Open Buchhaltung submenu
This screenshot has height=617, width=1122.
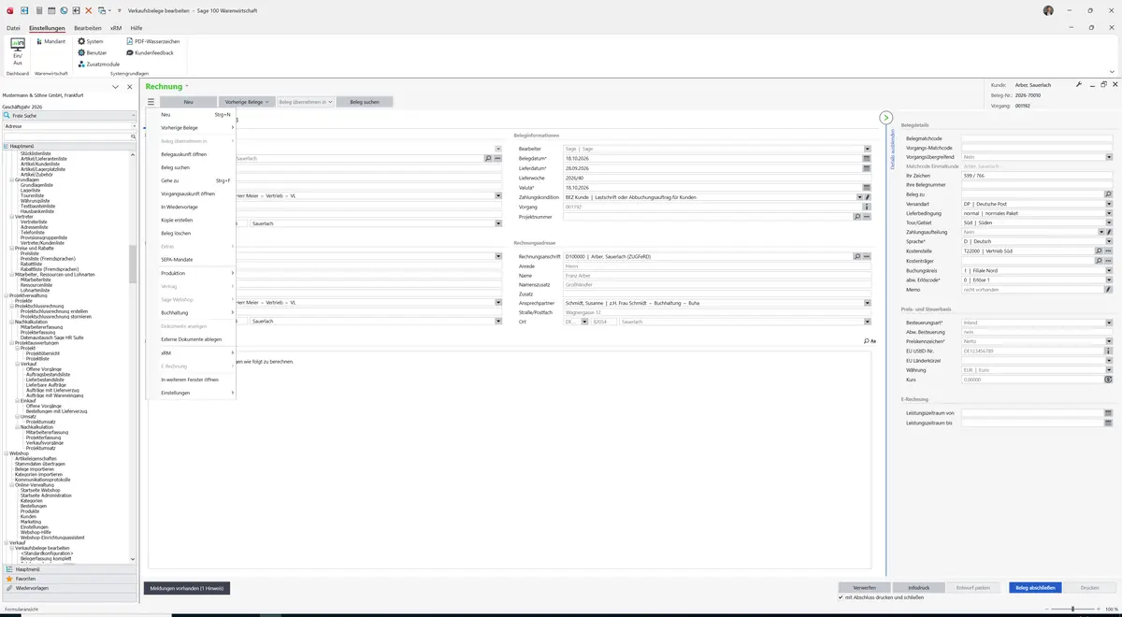coord(191,312)
